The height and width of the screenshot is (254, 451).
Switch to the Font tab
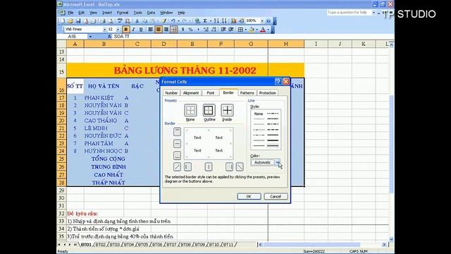(210, 92)
